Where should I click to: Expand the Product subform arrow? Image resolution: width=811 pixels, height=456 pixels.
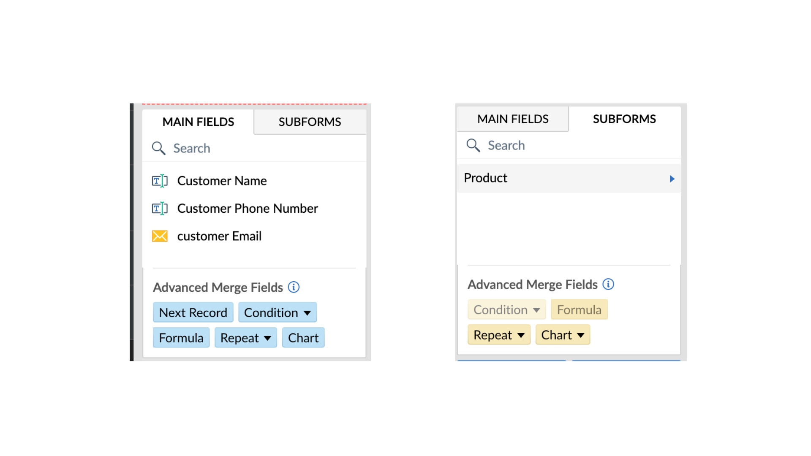pos(672,179)
